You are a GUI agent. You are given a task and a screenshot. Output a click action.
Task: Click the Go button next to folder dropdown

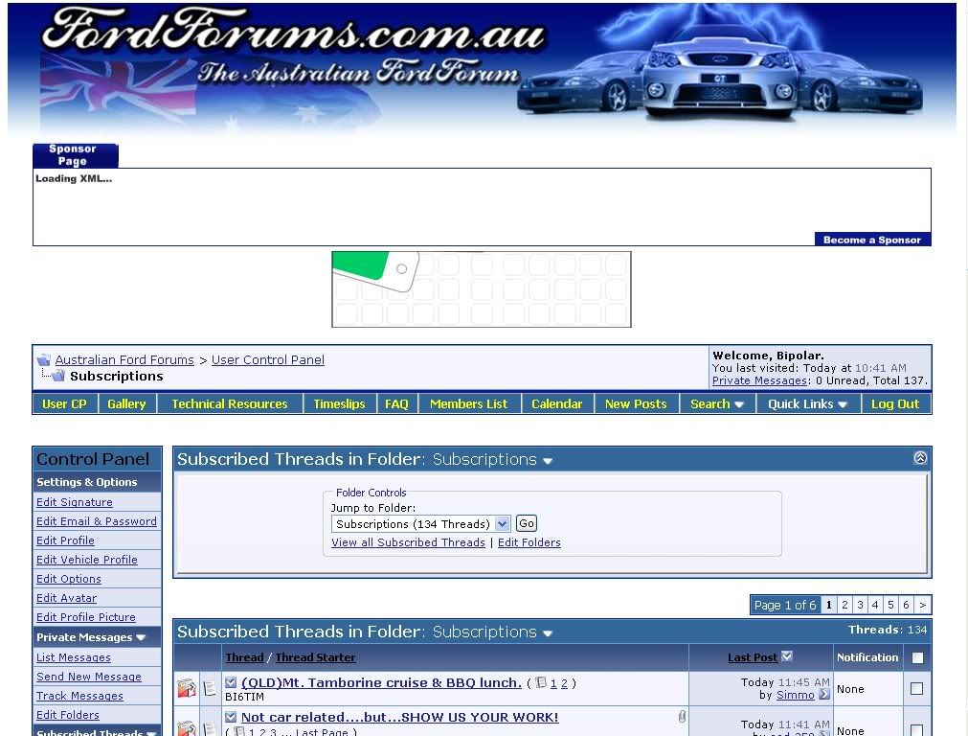point(526,523)
